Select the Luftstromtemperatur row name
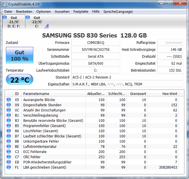Screen dimensions: 189x179 (x=40, y=146)
